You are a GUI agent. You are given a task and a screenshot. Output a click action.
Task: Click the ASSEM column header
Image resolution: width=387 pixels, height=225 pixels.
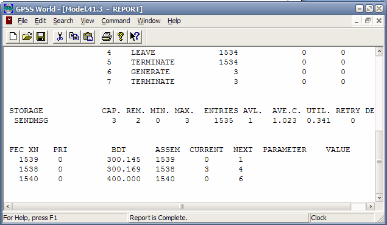pos(168,150)
